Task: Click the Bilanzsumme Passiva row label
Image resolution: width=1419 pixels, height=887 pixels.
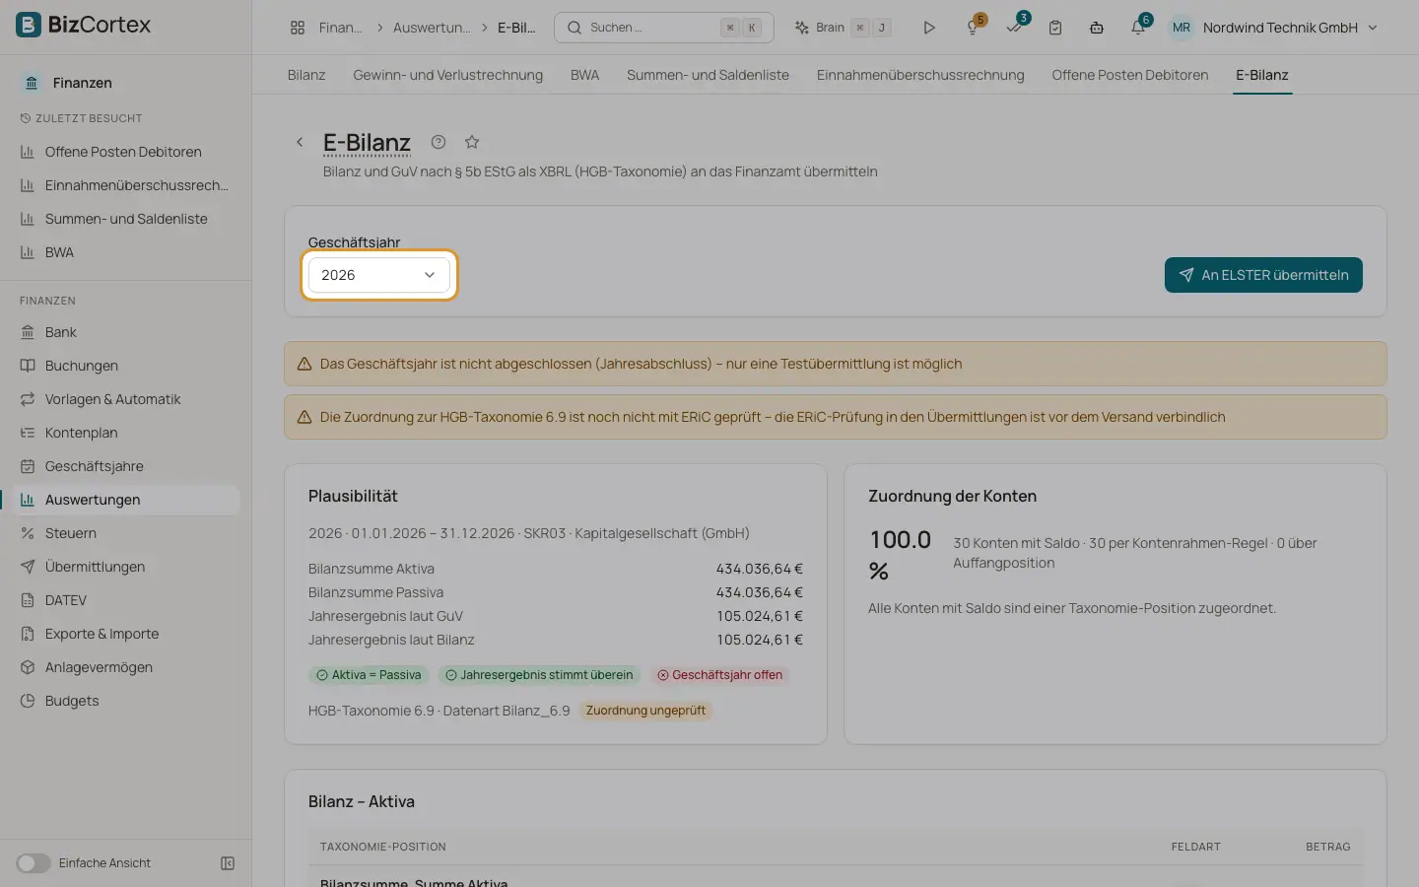Action: (375, 592)
